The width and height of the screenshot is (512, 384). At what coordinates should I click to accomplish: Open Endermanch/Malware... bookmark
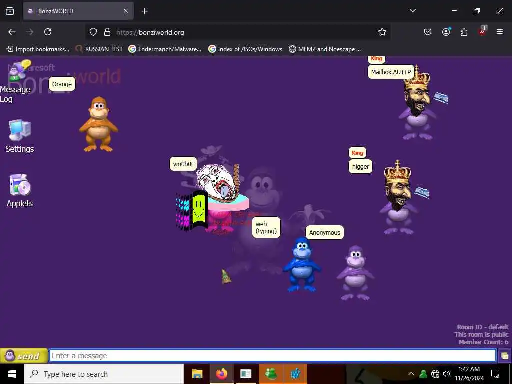(x=165, y=49)
